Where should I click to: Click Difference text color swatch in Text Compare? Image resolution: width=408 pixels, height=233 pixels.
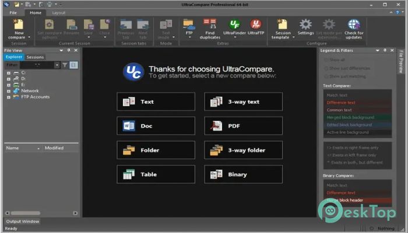[357, 103]
